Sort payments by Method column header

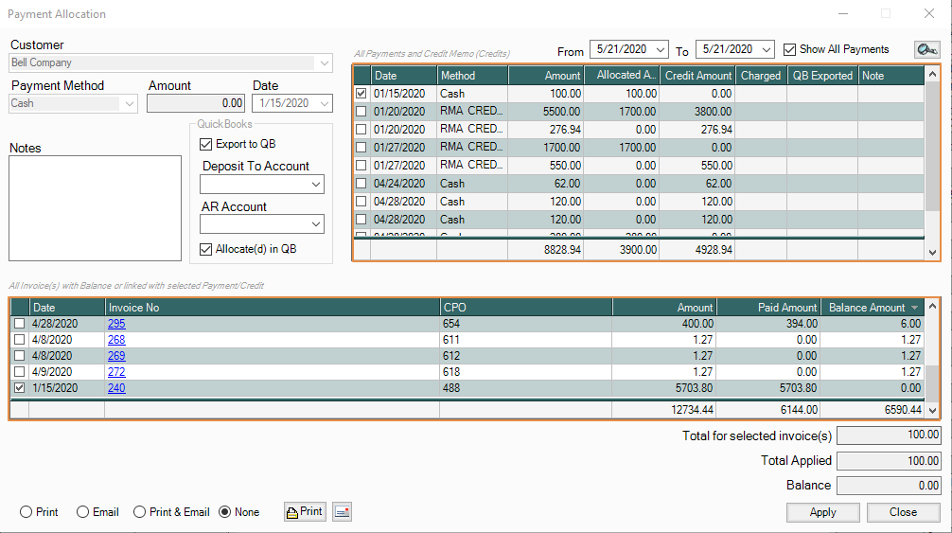point(471,76)
